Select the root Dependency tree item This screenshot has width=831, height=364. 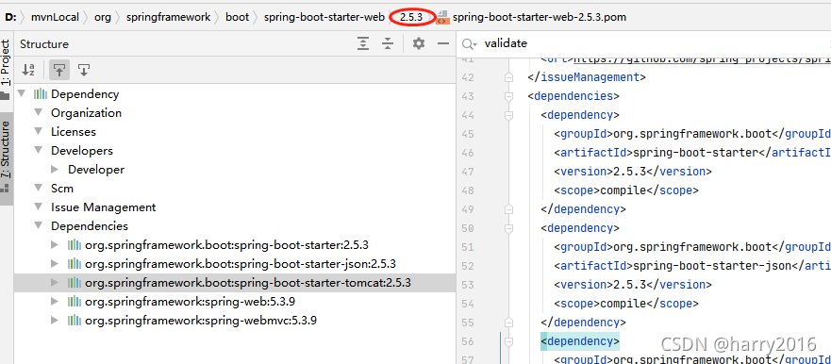coord(85,94)
